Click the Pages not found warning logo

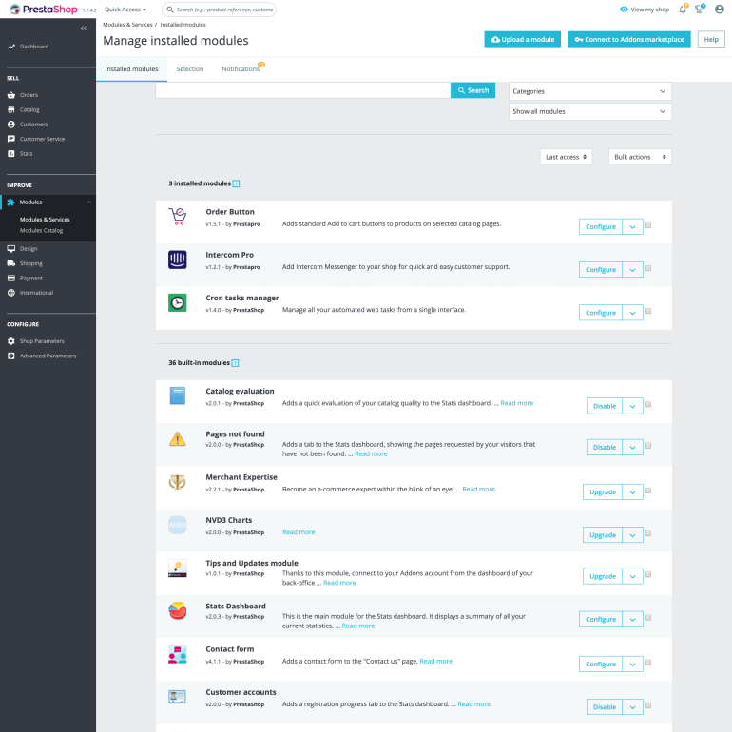pyautogui.click(x=178, y=439)
